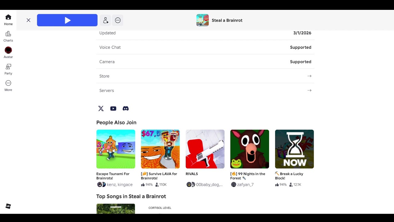Click the 94% rating under Break a Lucky Block
The width and height of the screenshot is (394, 222).
pyautogui.click(x=281, y=185)
